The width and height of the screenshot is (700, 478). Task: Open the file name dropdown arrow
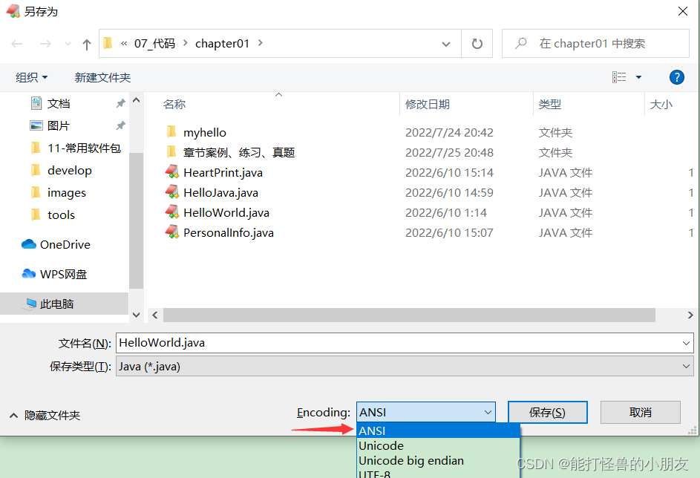pos(686,343)
